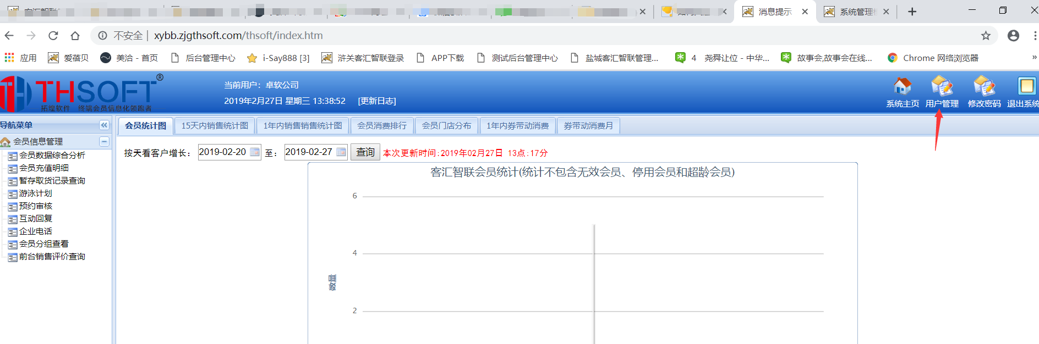This screenshot has width=1039, height=344.
Task: Switch to the 会员门店分布 tab
Action: 446,126
